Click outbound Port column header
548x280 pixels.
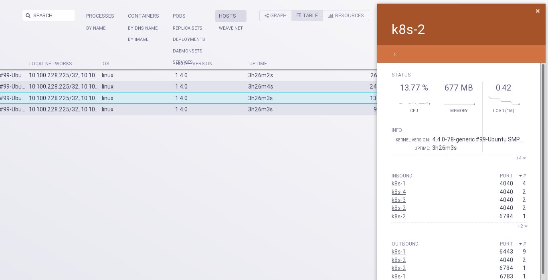click(506, 244)
